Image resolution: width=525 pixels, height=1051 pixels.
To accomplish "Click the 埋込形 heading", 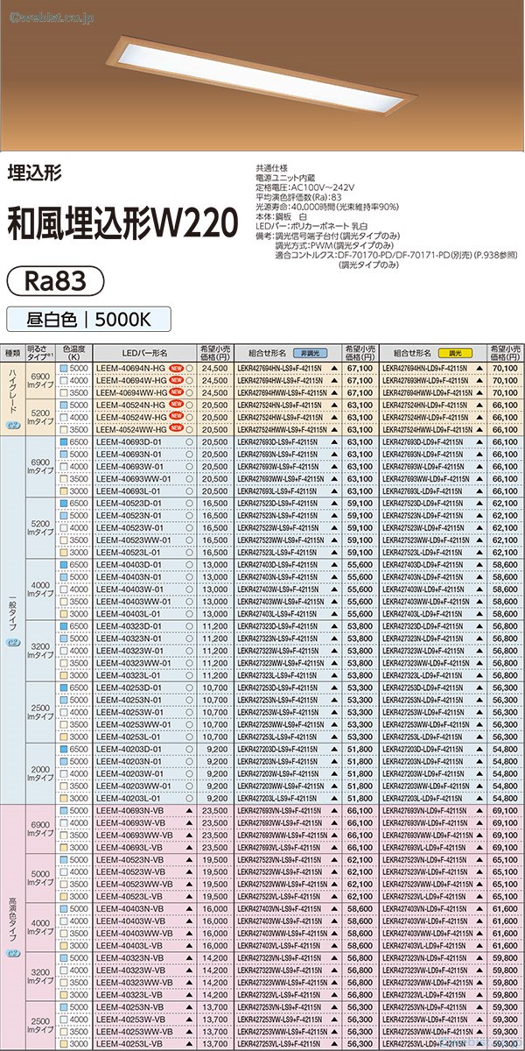I will click(33, 173).
